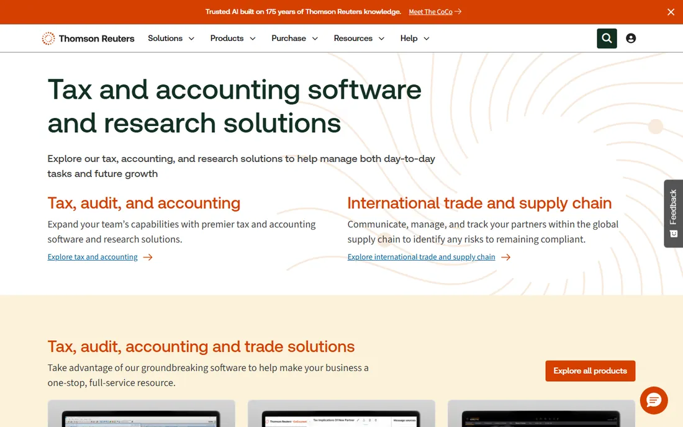Click the Thomson Reuters wordmark text
Image resolution: width=683 pixels, height=427 pixels.
97,38
